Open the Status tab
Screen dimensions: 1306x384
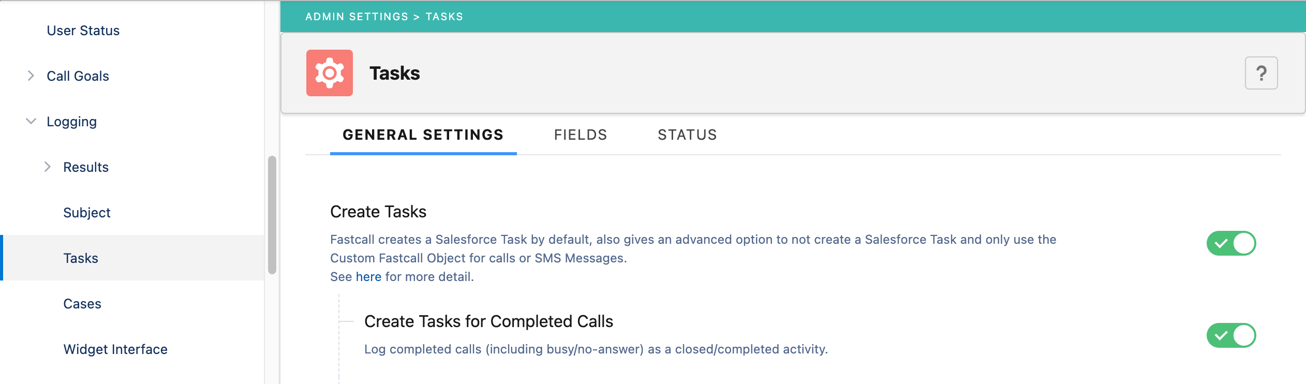(687, 135)
